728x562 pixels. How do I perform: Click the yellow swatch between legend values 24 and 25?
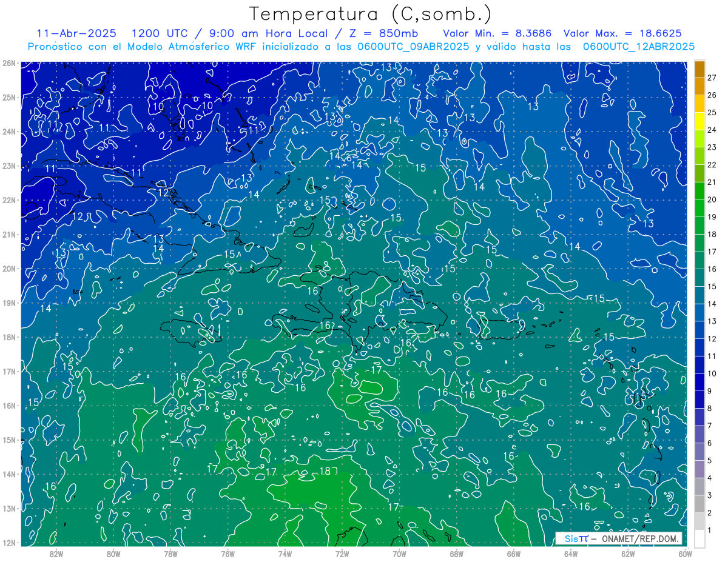(700, 121)
